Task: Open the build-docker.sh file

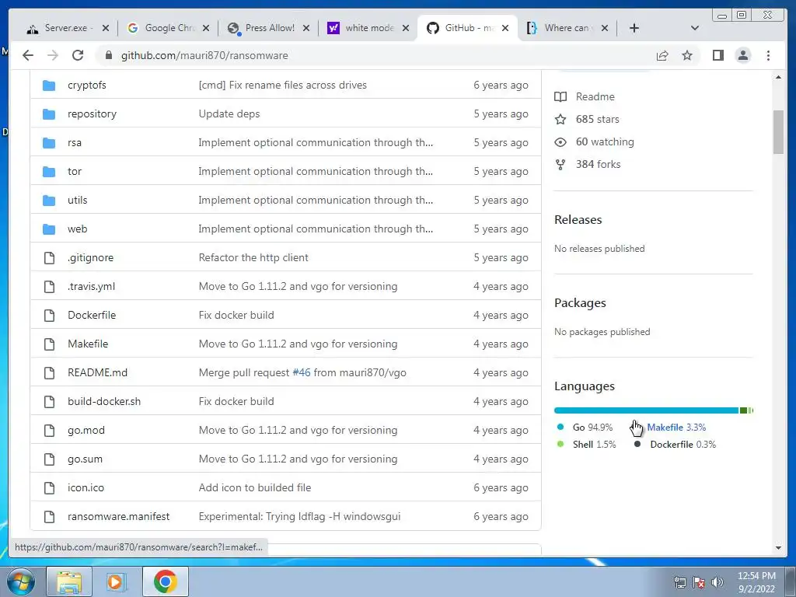Action: (104, 402)
